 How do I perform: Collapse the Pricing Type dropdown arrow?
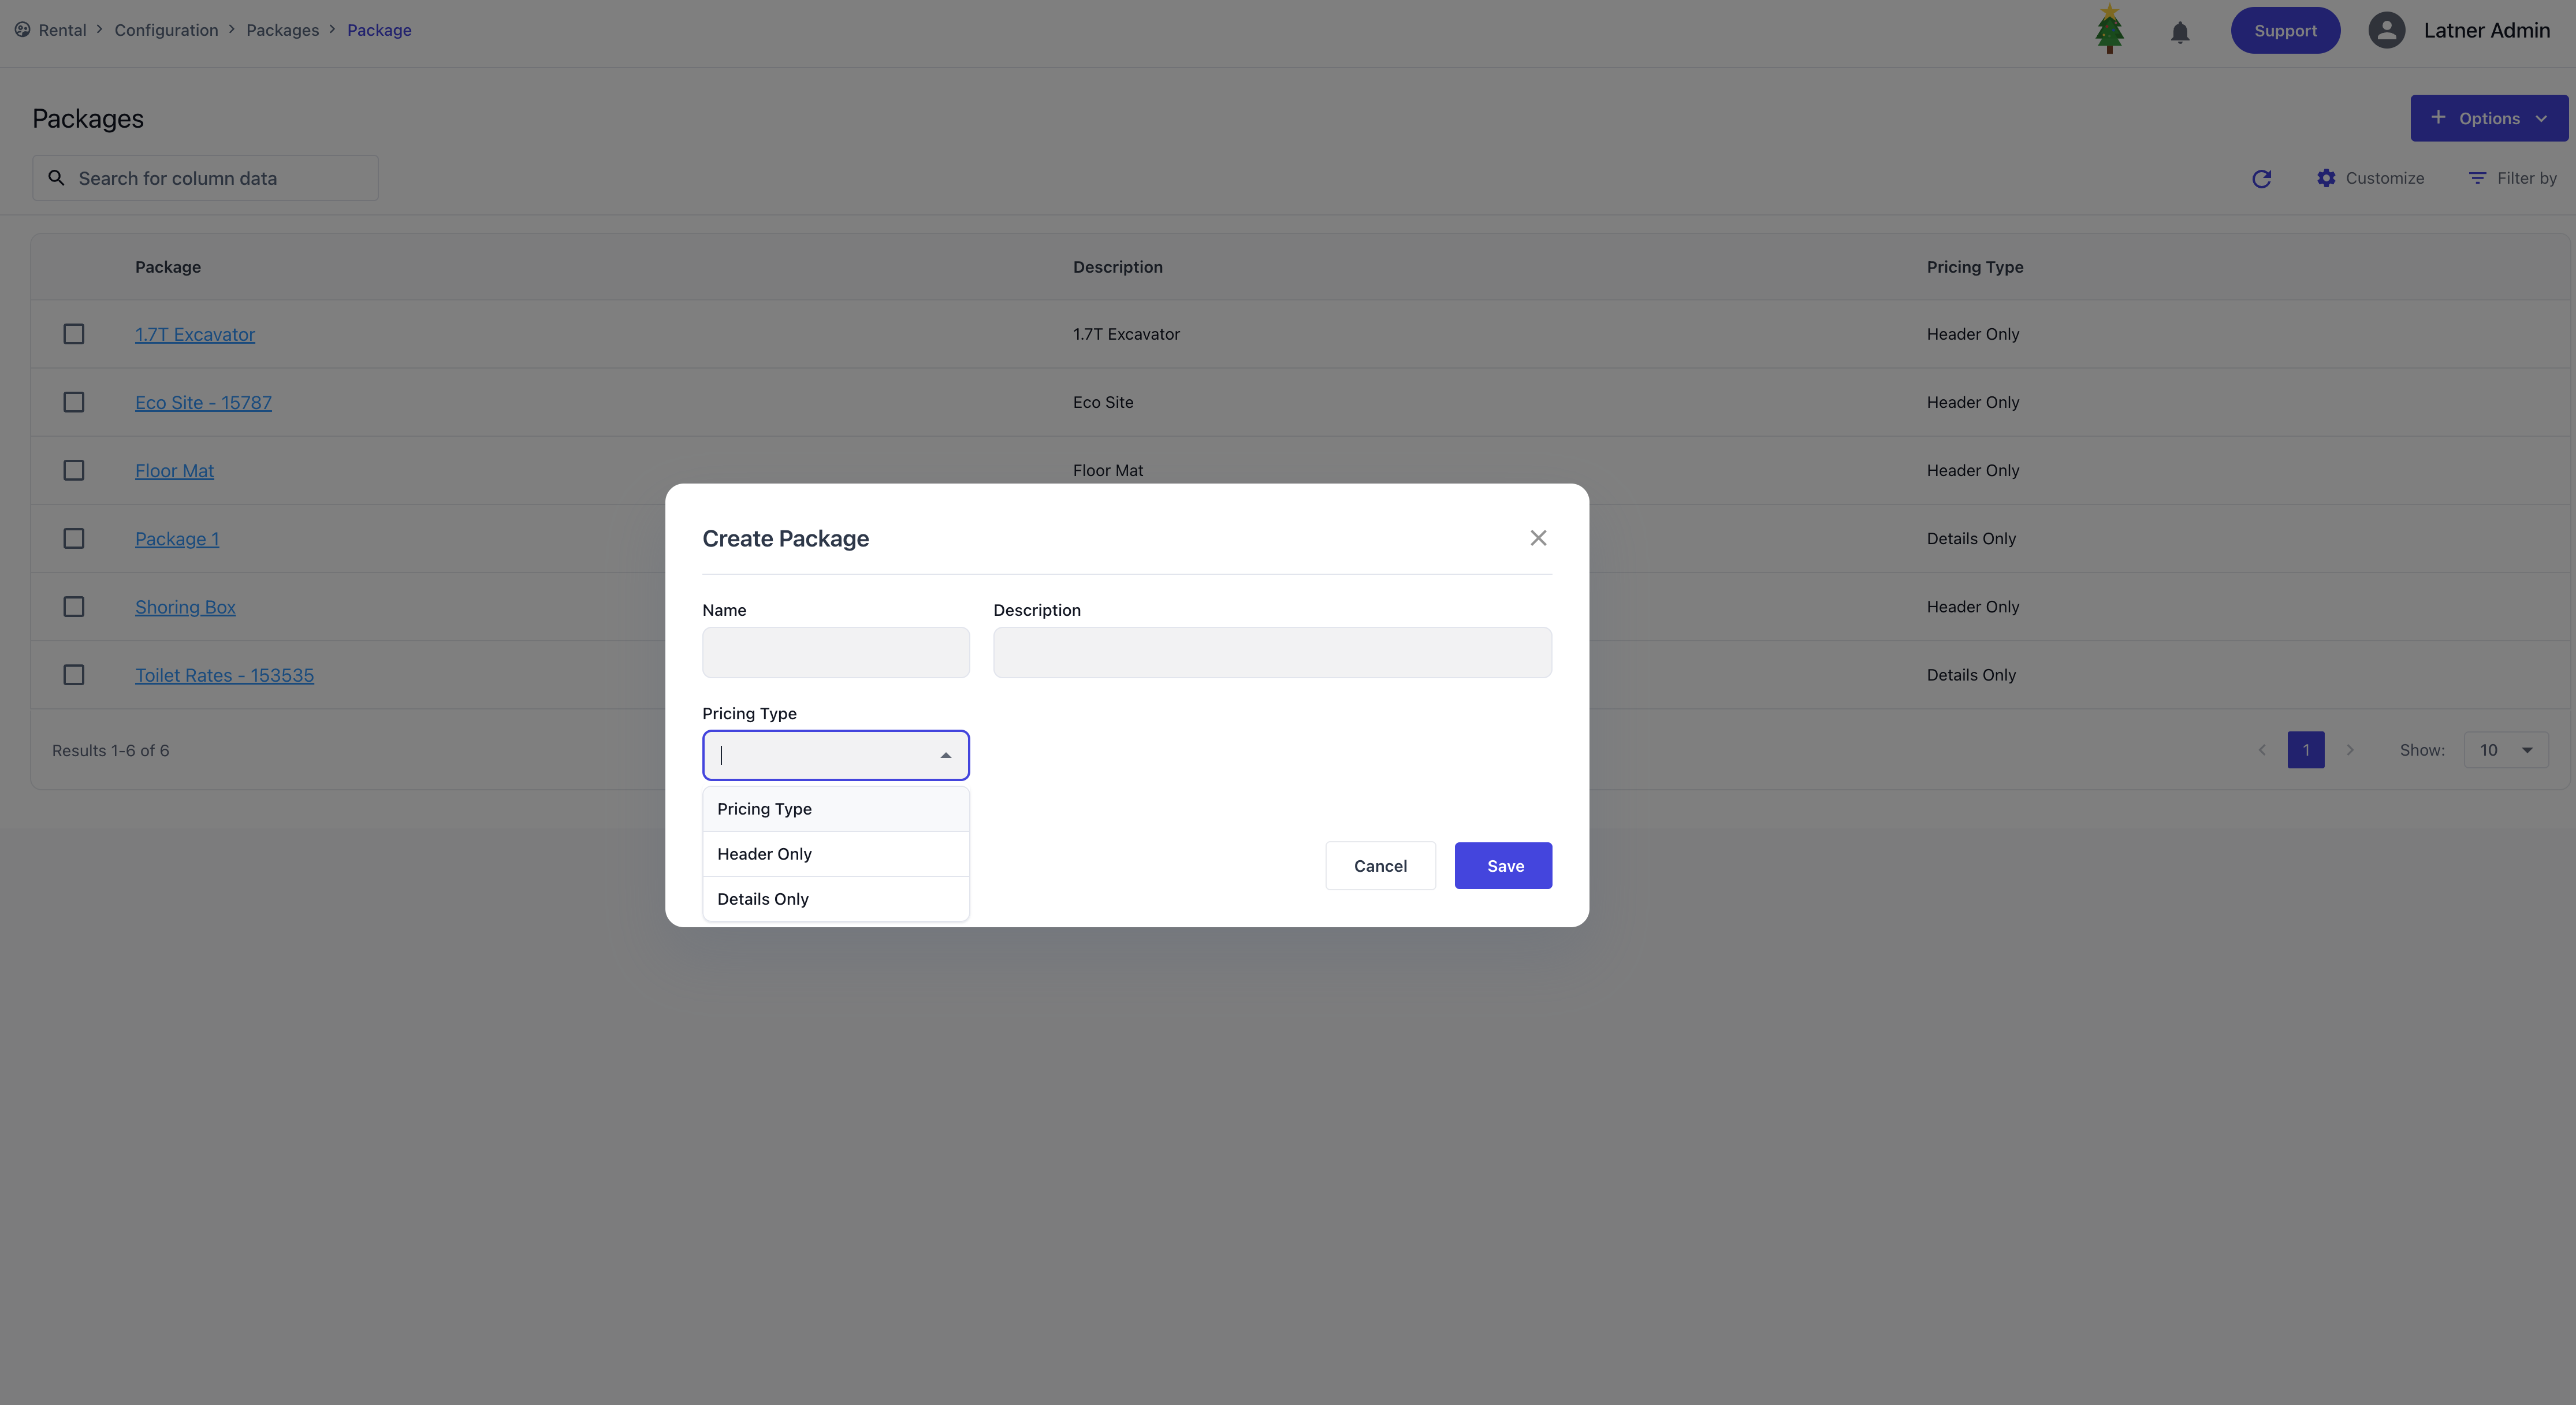945,756
